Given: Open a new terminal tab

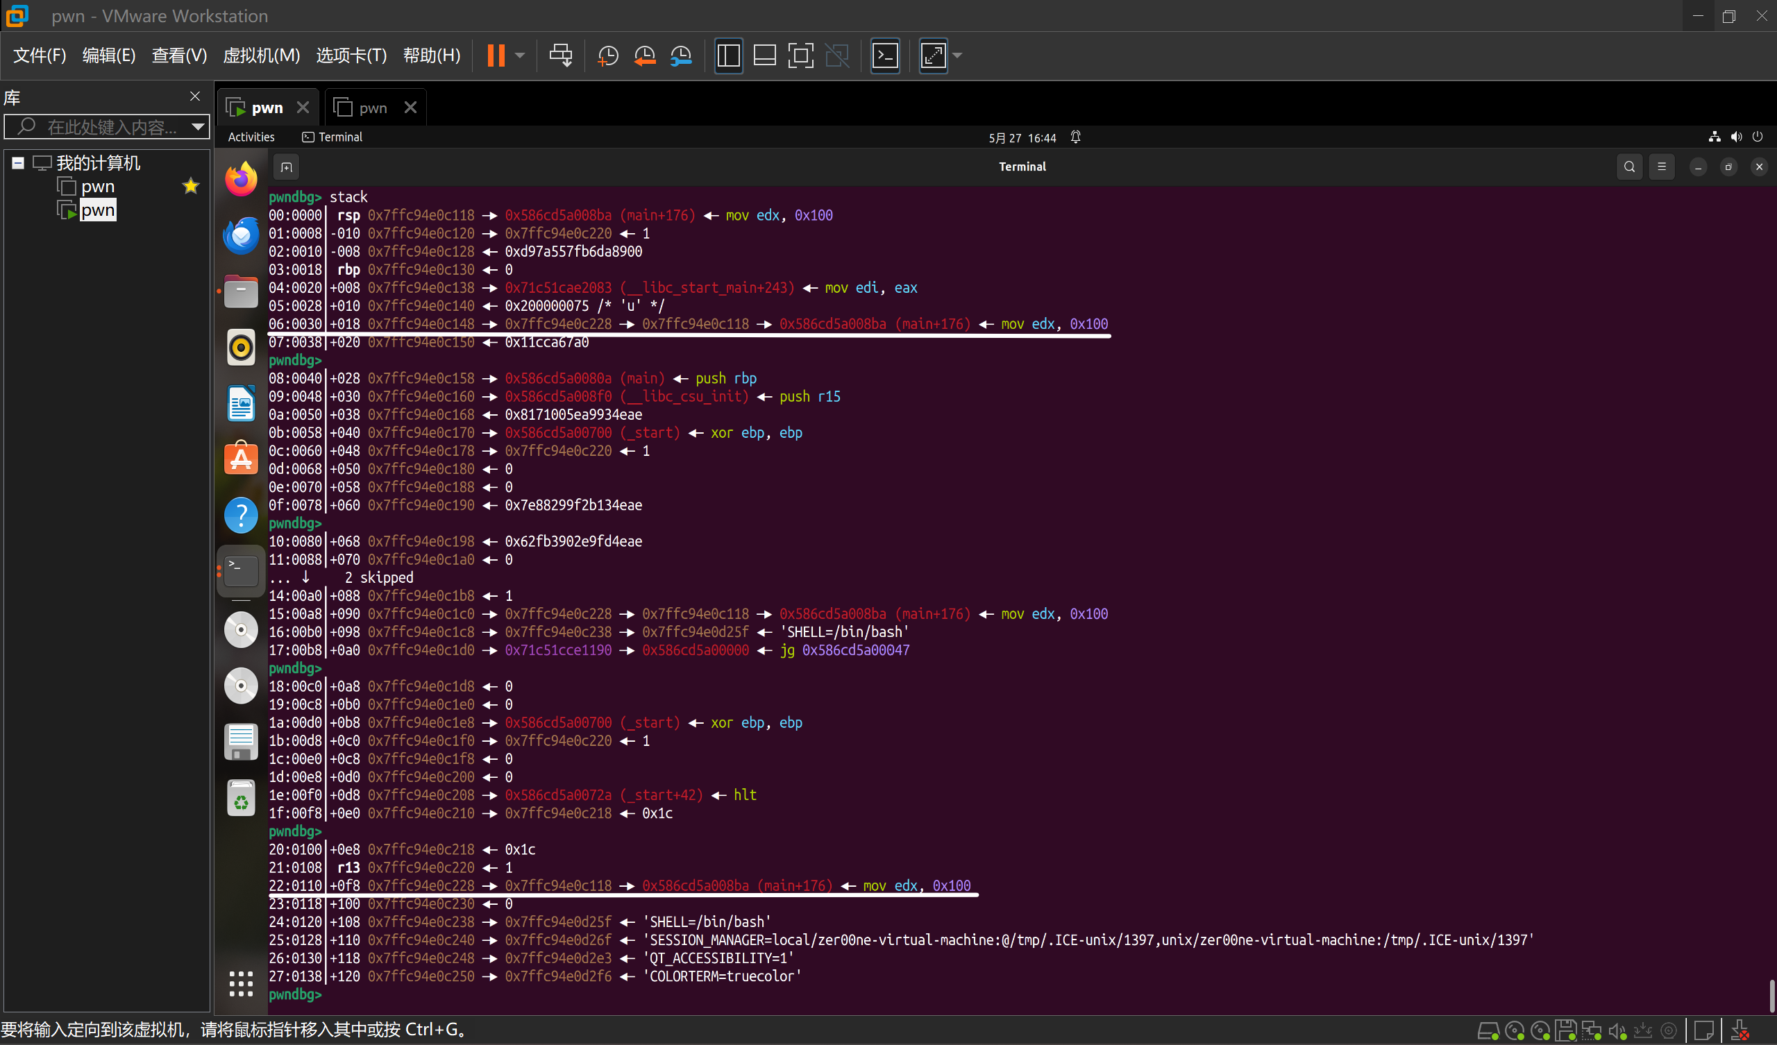Looking at the screenshot, I should [286, 167].
